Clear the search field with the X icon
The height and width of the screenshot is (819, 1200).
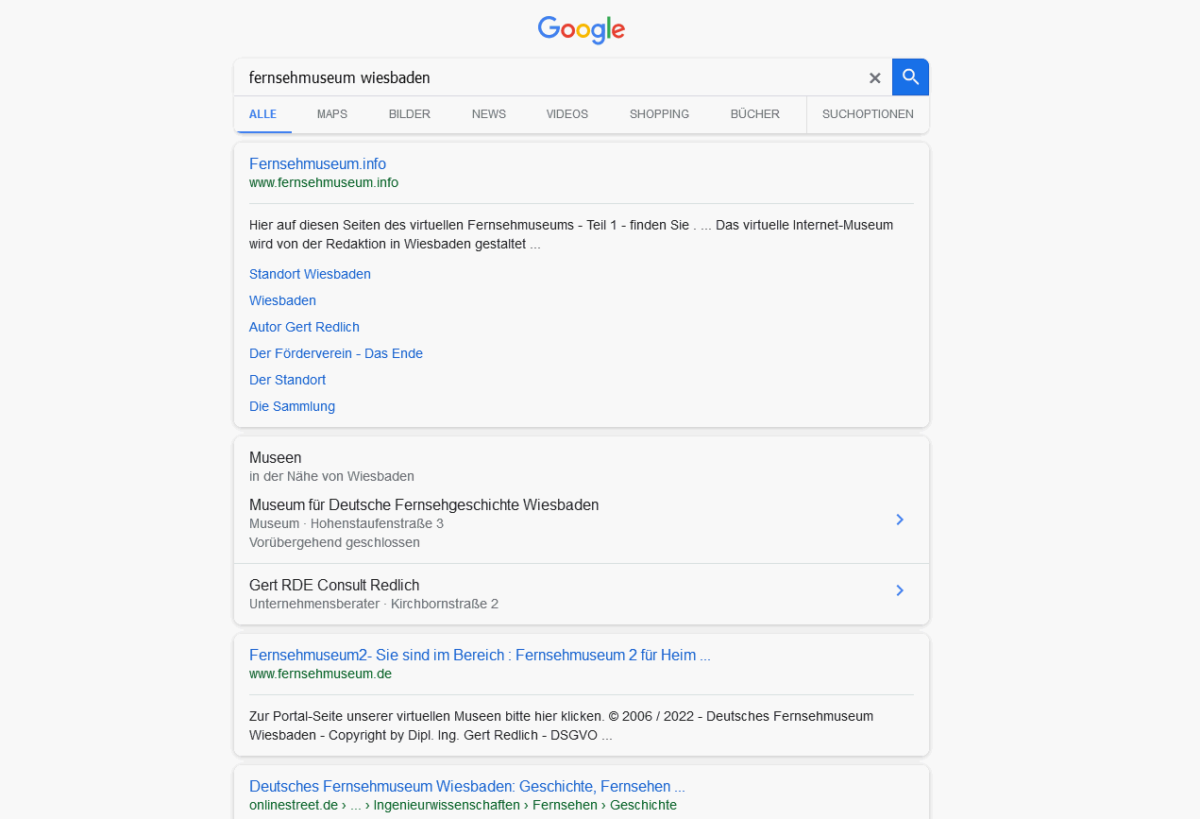[x=875, y=78]
